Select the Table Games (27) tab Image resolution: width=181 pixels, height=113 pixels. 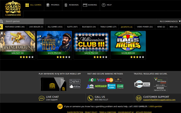point(108,27)
